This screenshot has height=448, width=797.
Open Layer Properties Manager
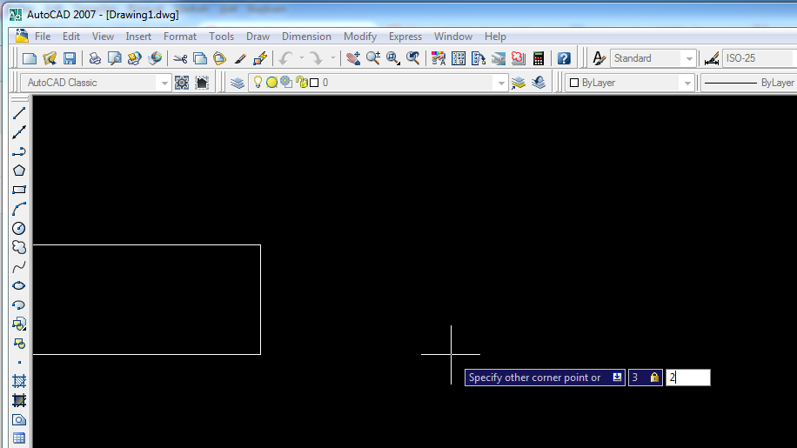point(238,83)
